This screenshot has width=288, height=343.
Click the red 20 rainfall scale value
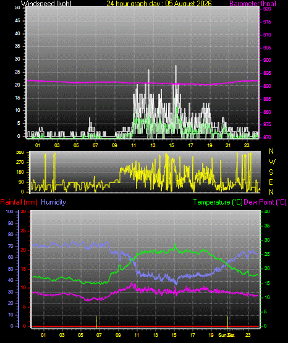coord(23,250)
